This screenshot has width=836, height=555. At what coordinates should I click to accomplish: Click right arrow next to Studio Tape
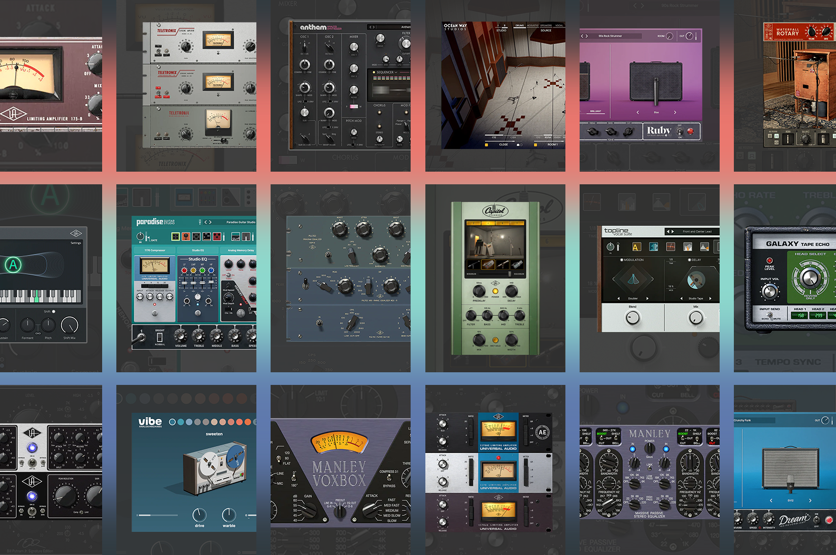point(710,299)
